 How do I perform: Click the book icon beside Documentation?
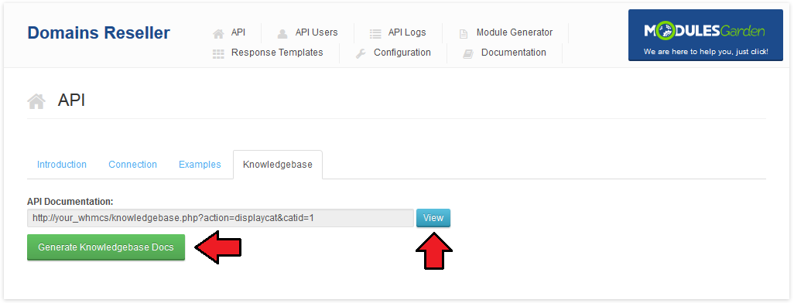468,54
